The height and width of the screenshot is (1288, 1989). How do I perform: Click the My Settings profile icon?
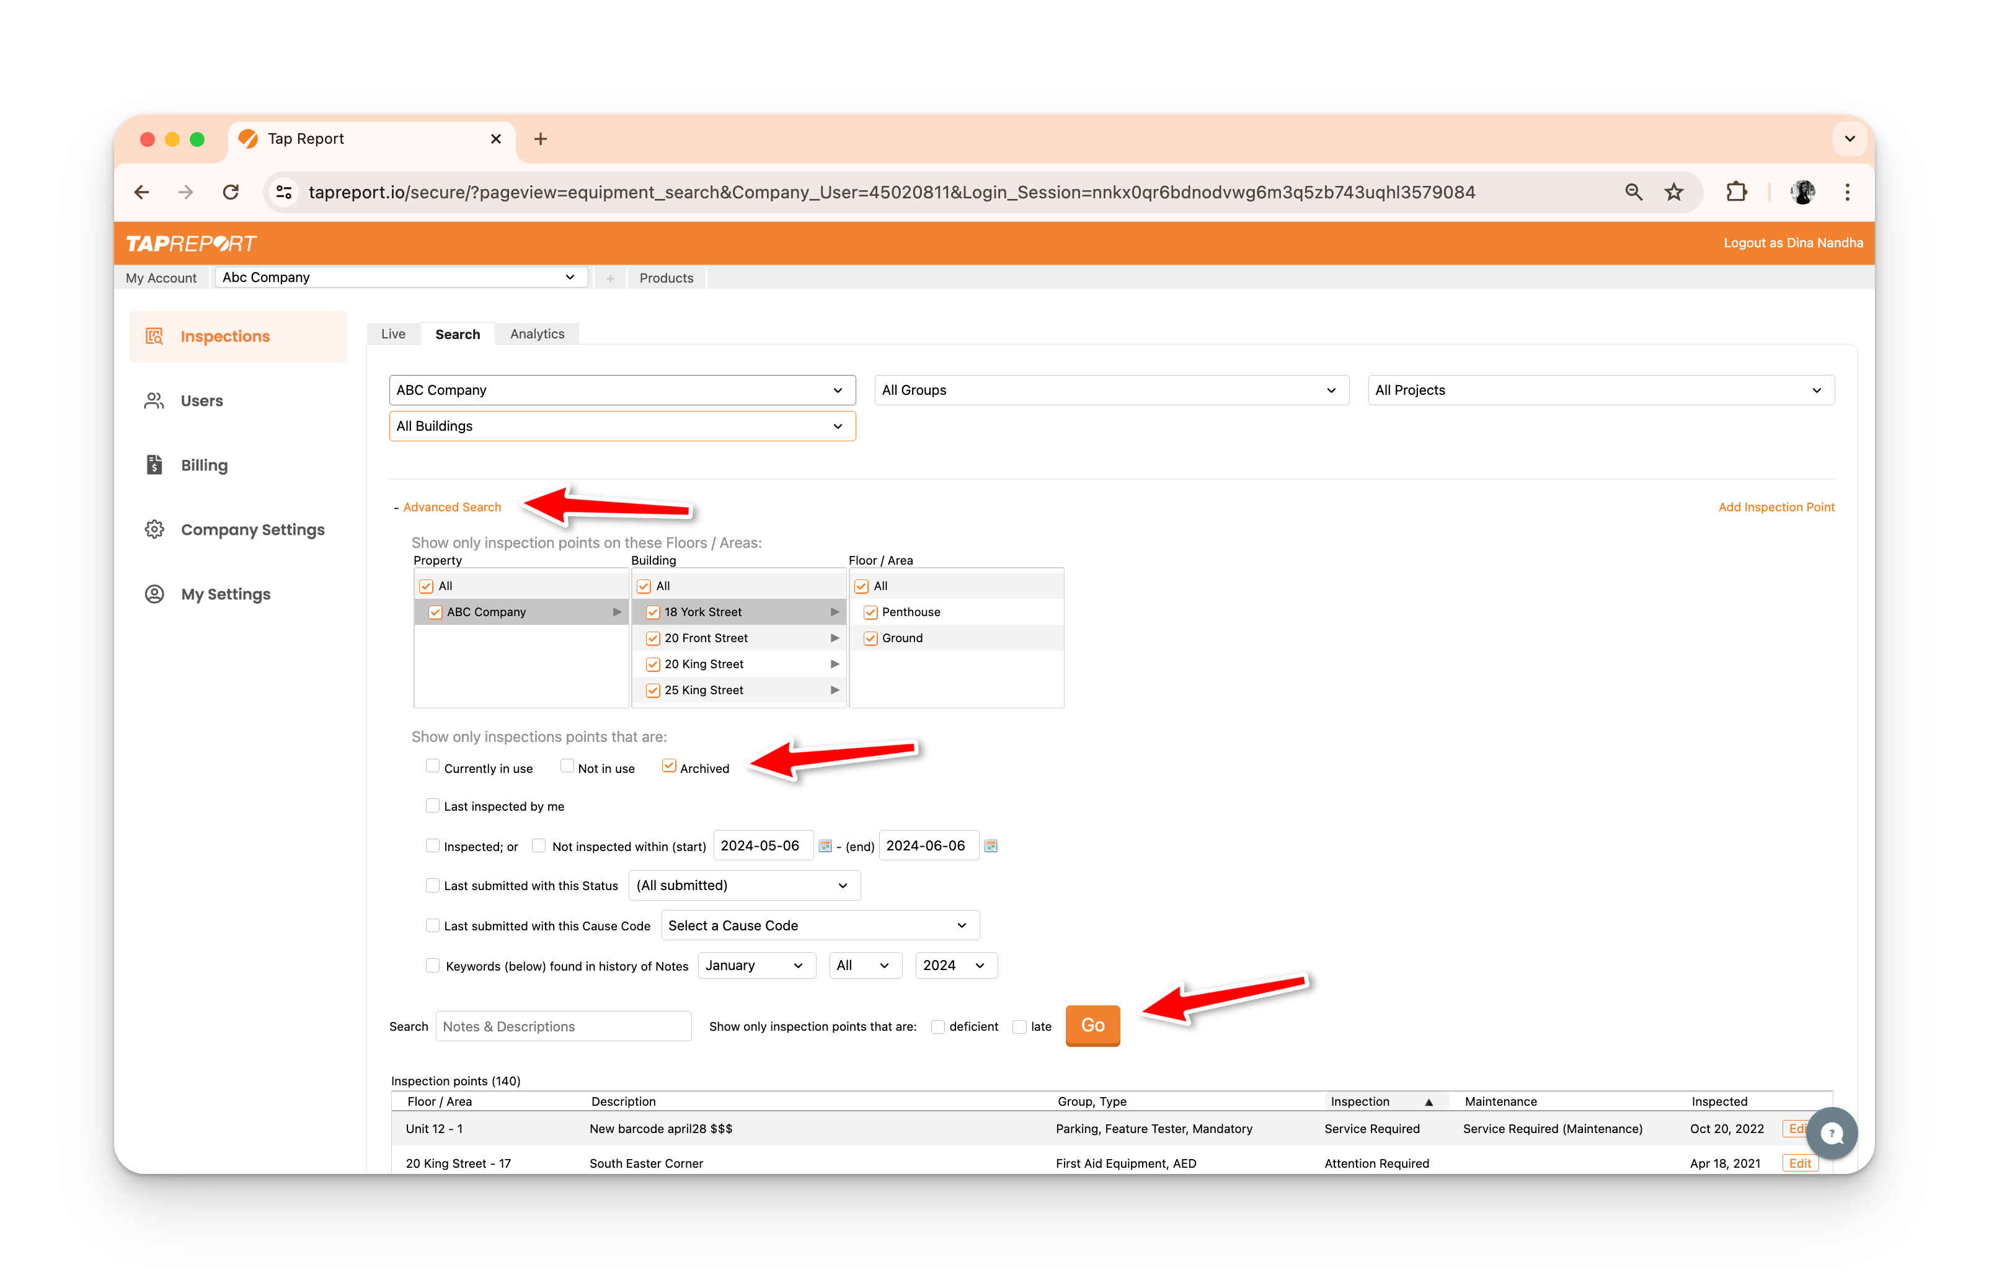point(154,594)
